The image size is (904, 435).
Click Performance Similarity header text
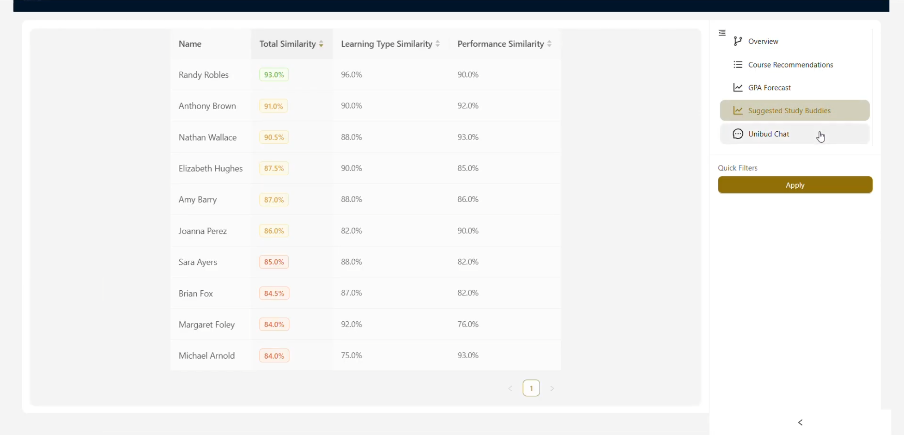[501, 44]
